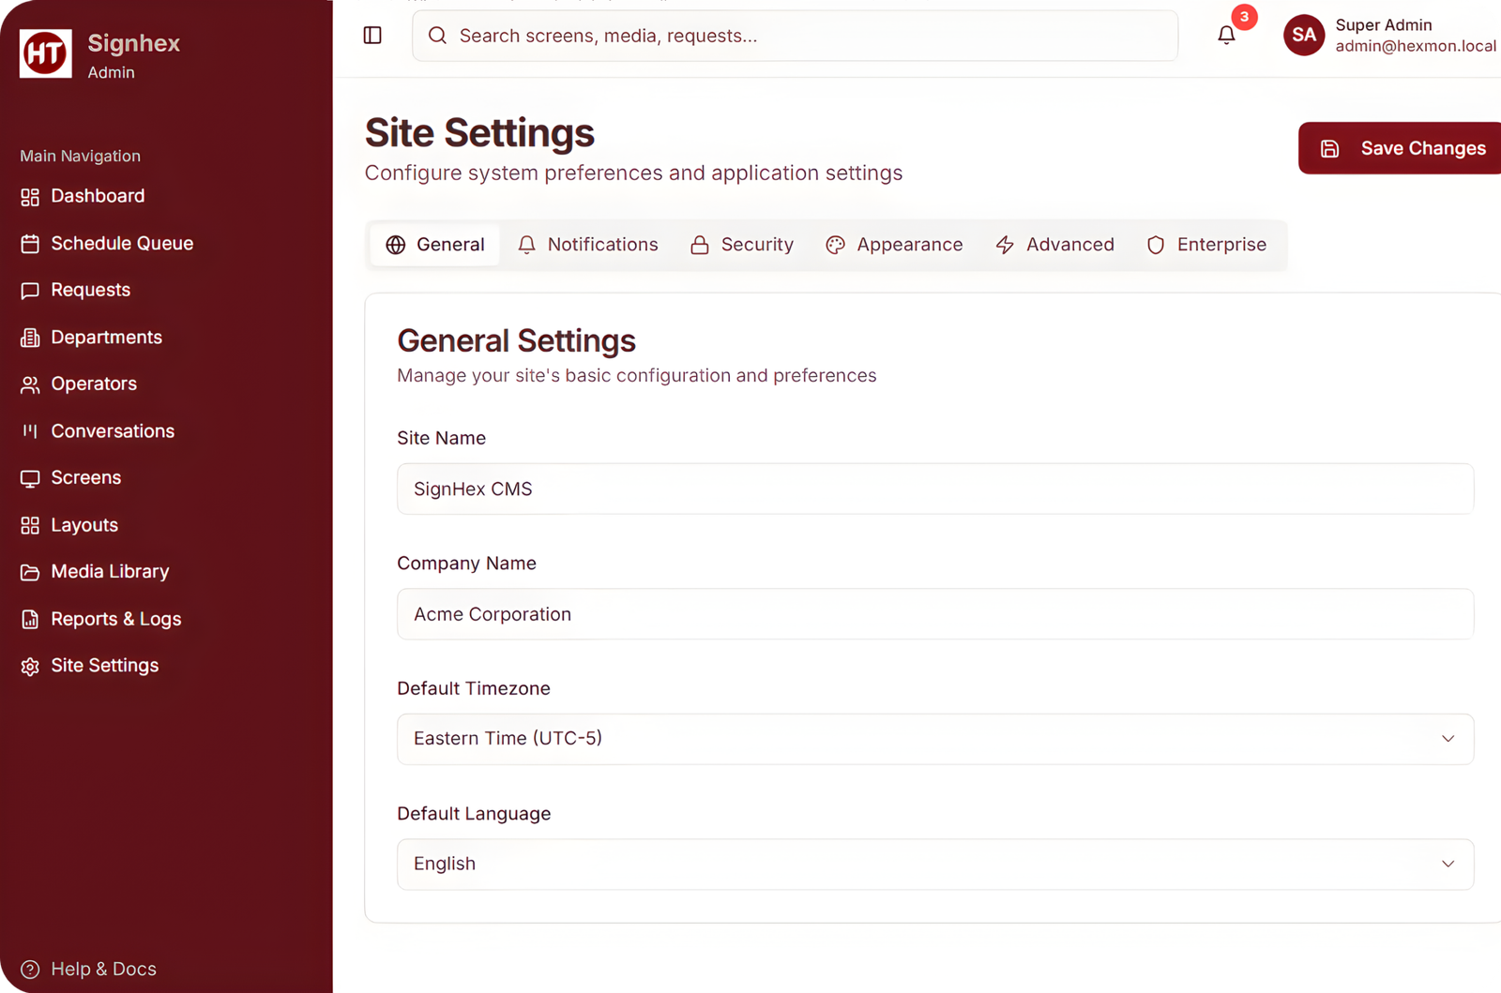This screenshot has height=993, width=1501.
Task: Open the Appearance settings tab
Action: tap(894, 245)
